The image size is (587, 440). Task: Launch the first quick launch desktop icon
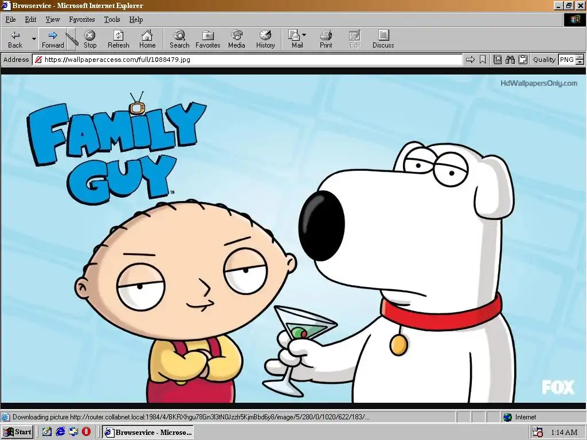tap(47, 432)
